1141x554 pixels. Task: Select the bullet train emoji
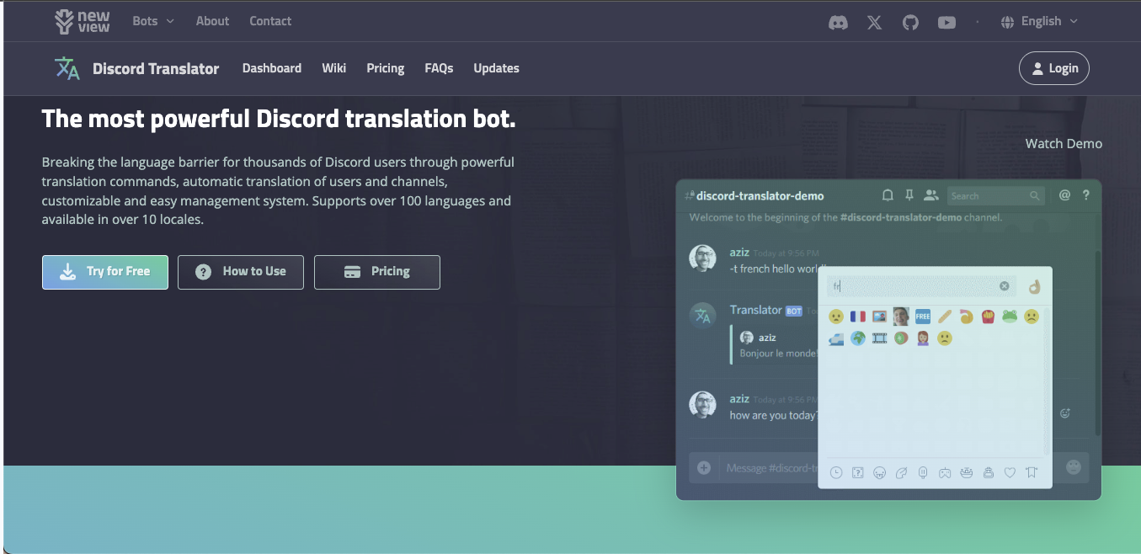836,338
